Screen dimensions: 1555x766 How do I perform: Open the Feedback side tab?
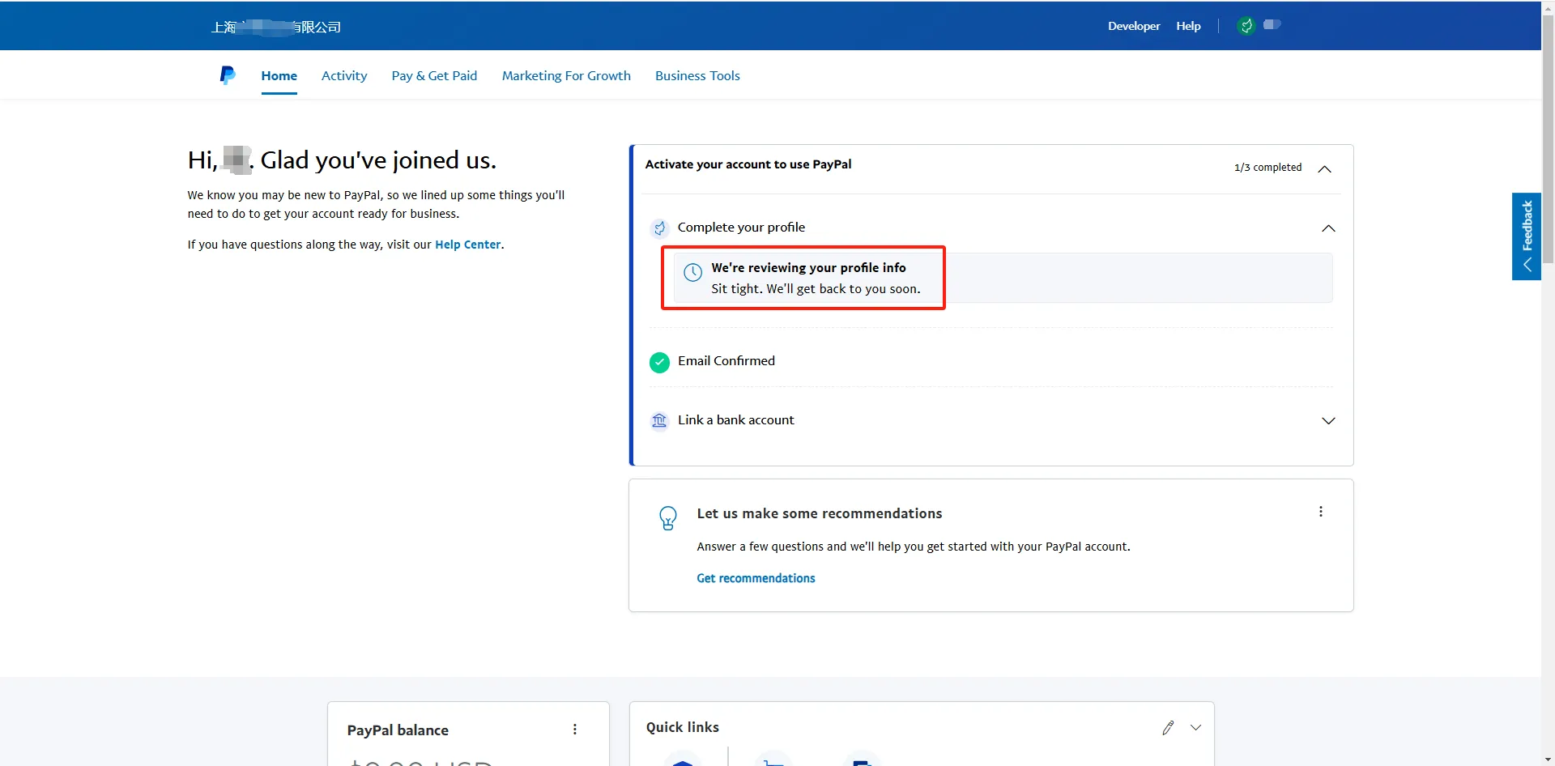[x=1527, y=236]
